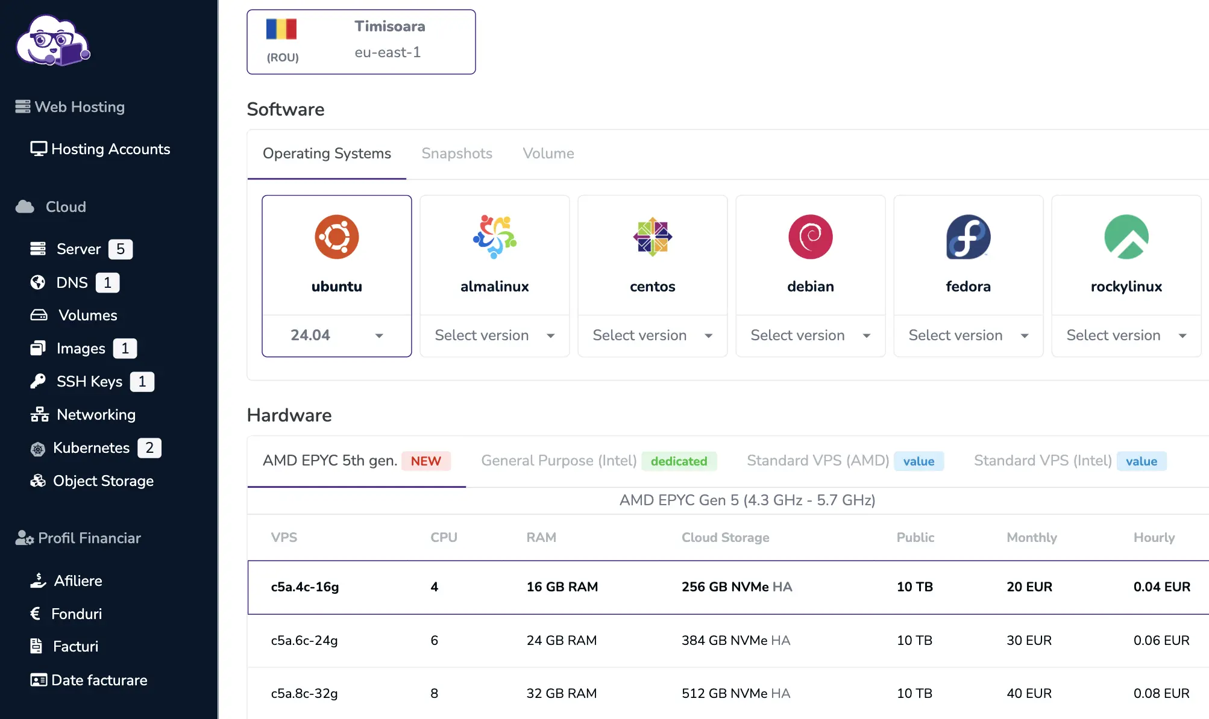The width and height of the screenshot is (1209, 719).
Task: Open the centos Select version dropdown
Action: (653, 335)
